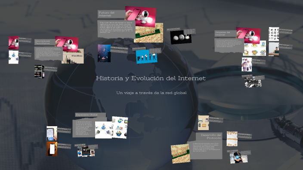Open the colorful device icons image under Orígenes

255,49
